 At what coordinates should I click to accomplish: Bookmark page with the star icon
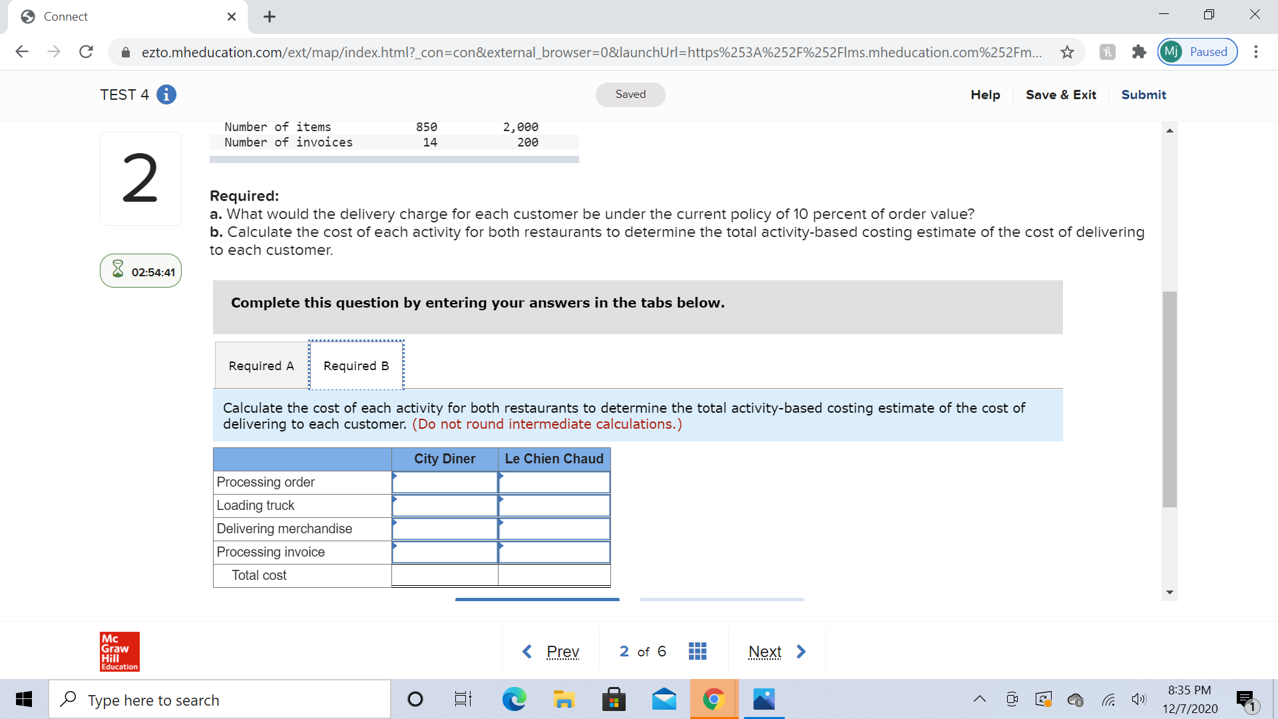[1067, 52]
